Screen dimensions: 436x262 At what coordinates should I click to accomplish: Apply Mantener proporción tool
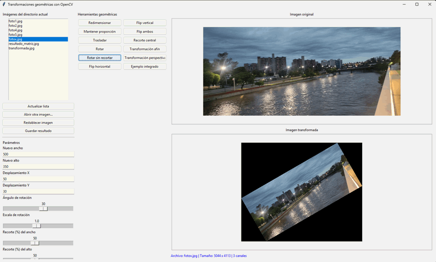click(100, 32)
